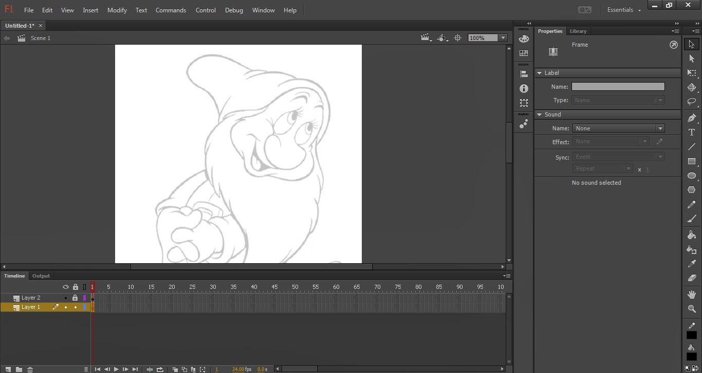Open the Sound Name dropdown showing None
Image resolution: width=702 pixels, height=373 pixels.
(x=618, y=128)
